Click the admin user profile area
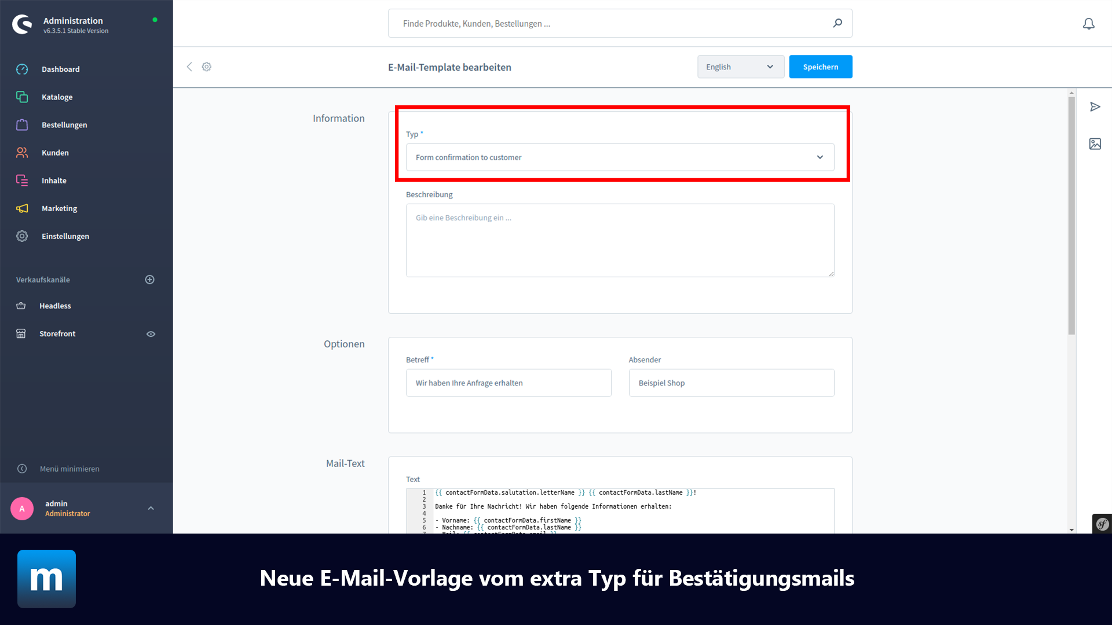The image size is (1112, 625). (86, 508)
